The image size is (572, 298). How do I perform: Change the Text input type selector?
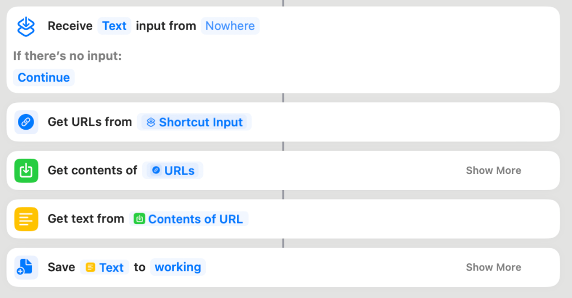[x=114, y=26]
